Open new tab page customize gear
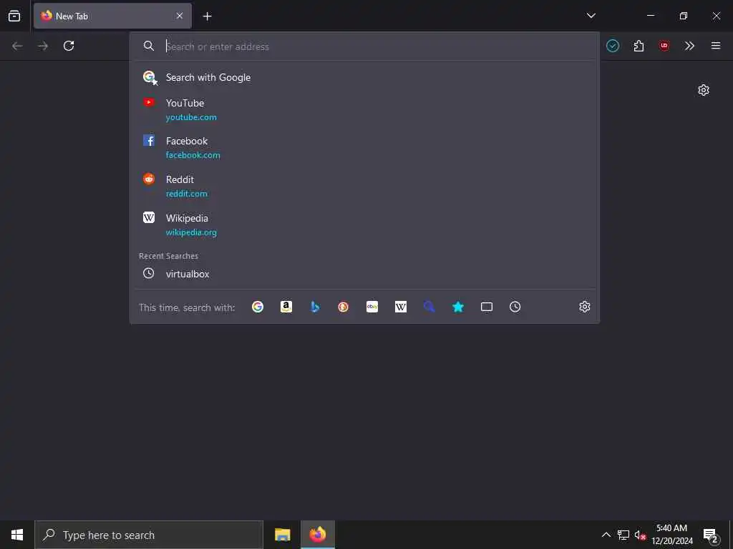 click(704, 90)
